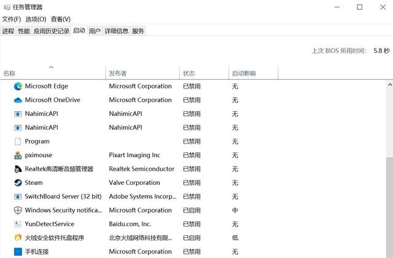Select the Realtek高清晰音频管理器 entry
The image size is (393, 258).
(59, 169)
